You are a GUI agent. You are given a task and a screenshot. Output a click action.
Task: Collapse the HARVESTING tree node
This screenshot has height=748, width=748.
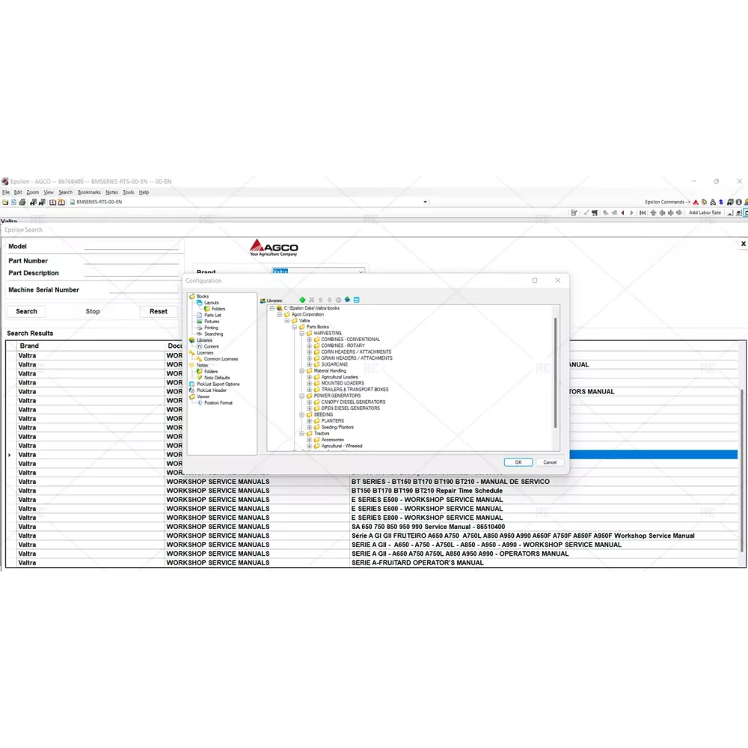click(x=301, y=333)
